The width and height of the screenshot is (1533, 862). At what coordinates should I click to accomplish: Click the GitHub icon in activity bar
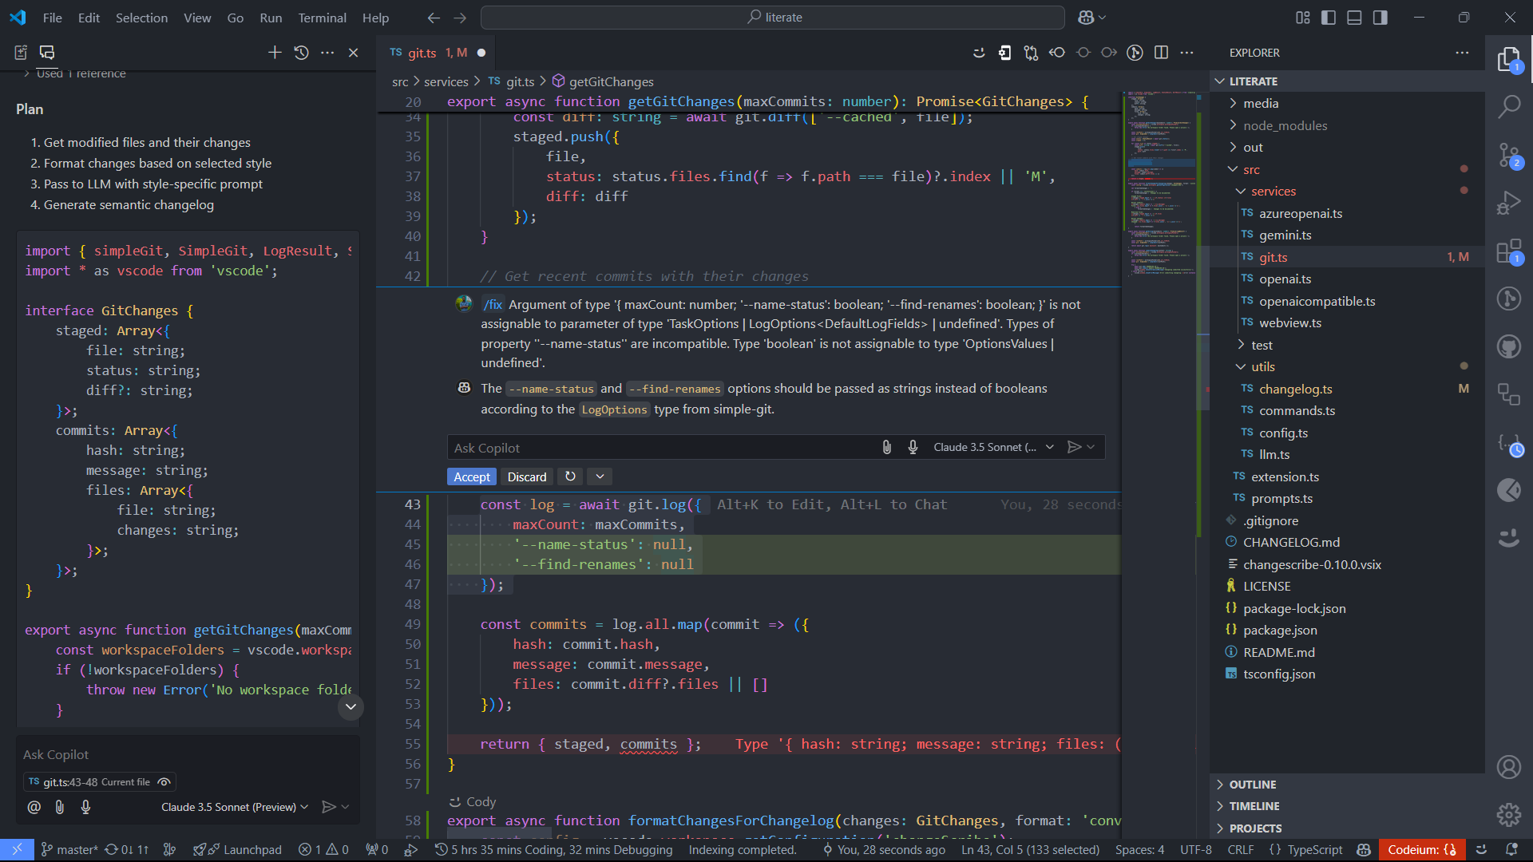pos(1508,346)
